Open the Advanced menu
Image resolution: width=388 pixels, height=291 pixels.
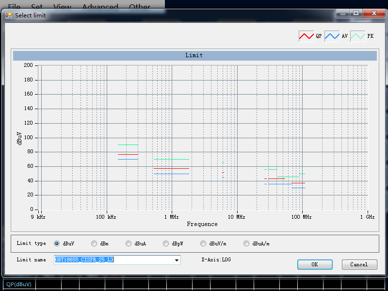click(100, 7)
